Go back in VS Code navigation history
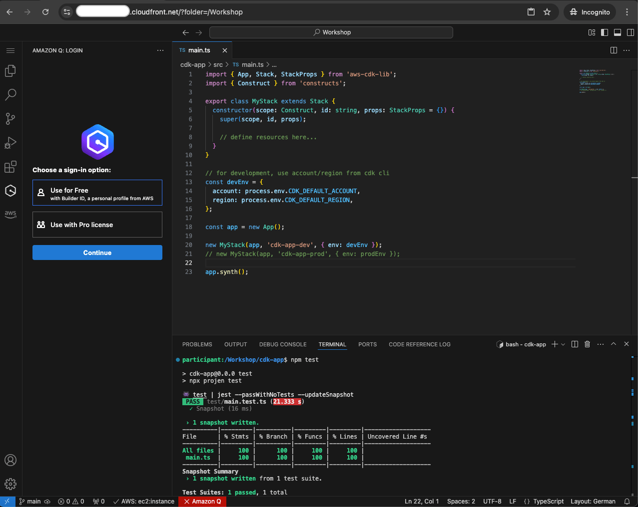This screenshot has width=638, height=507. (186, 32)
